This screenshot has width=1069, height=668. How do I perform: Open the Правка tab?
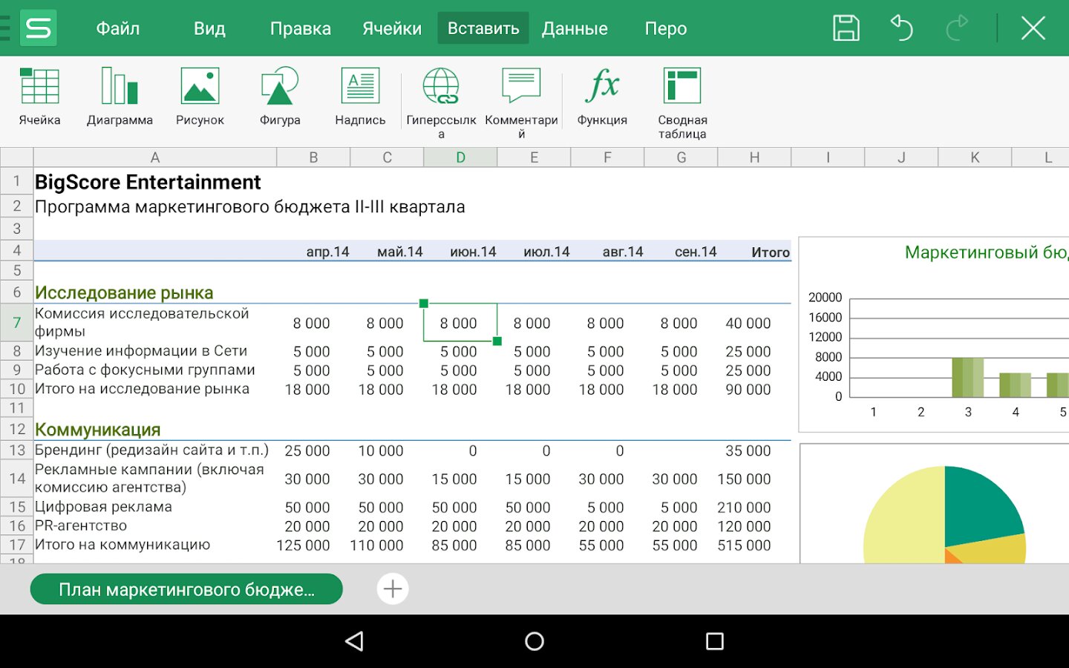pyautogui.click(x=301, y=28)
